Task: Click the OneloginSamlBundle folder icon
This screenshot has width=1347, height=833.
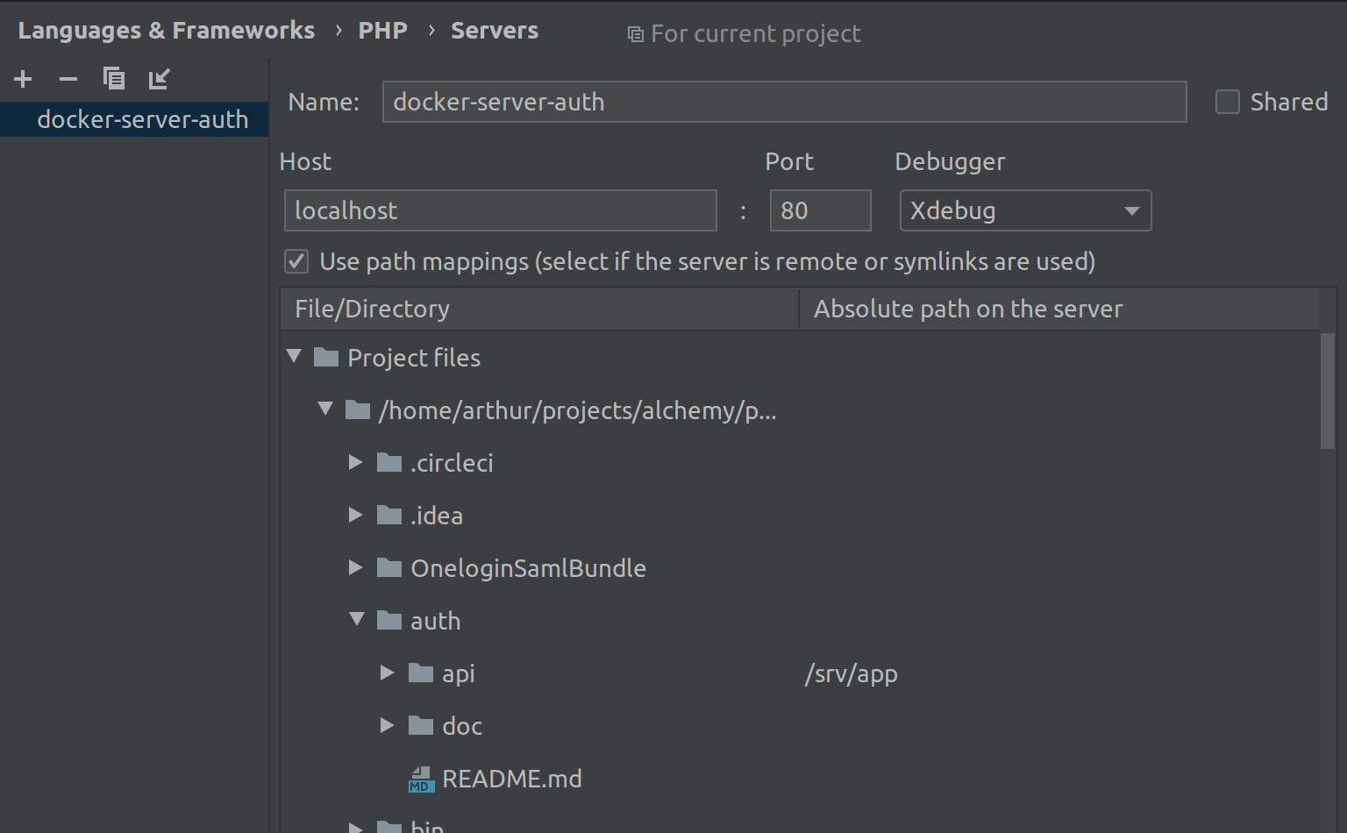Action: coord(389,567)
